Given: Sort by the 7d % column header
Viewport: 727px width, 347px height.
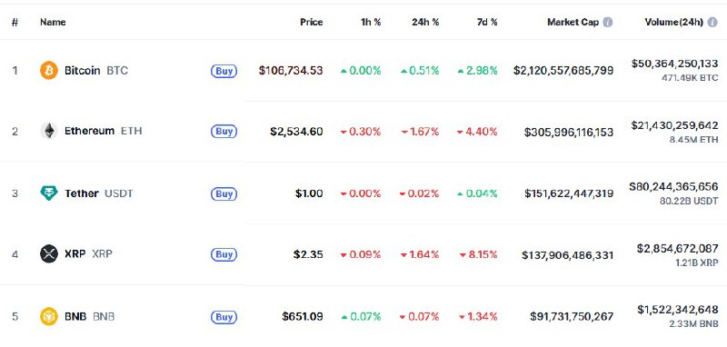Looking at the screenshot, I should [485, 22].
